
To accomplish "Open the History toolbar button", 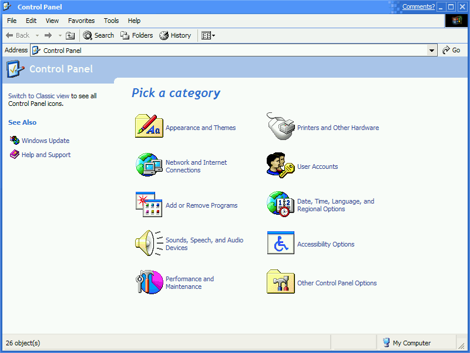I will 175,35.
